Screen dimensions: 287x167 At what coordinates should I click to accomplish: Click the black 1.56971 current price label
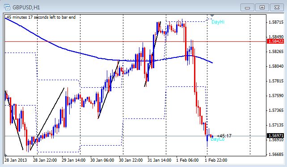[x=275, y=136]
